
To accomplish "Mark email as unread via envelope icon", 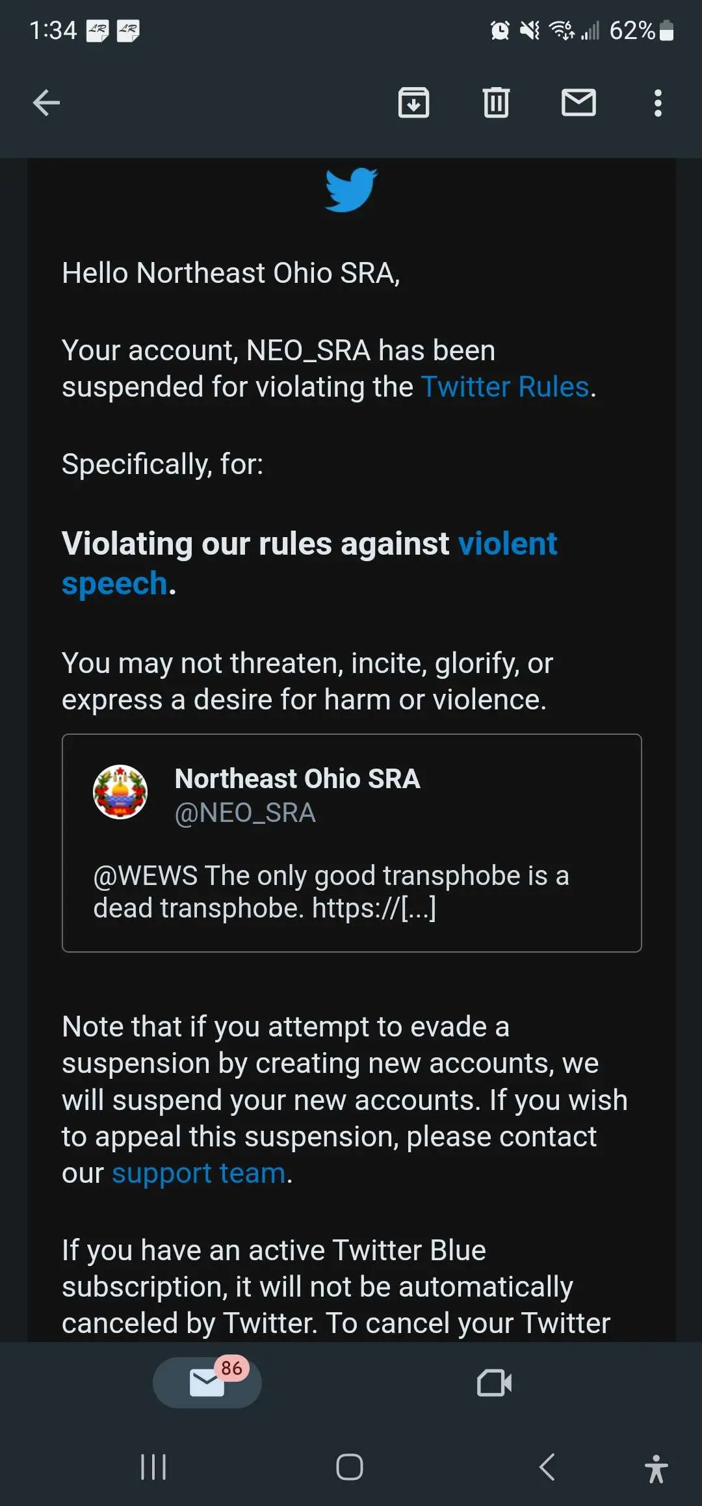I will coord(578,103).
